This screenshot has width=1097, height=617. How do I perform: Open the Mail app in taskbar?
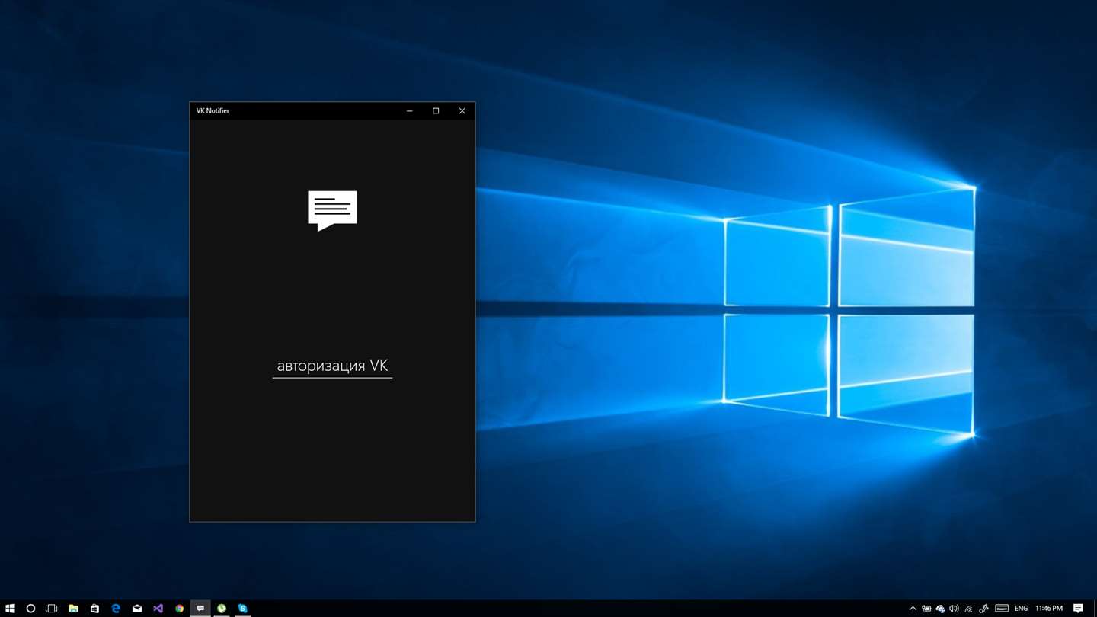tap(137, 609)
